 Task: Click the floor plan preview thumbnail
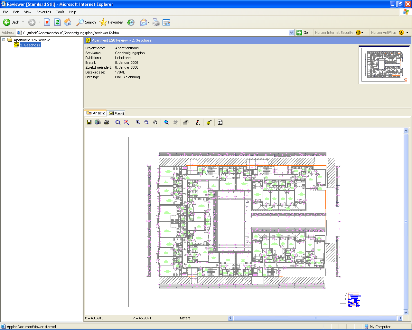click(x=384, y=64)
